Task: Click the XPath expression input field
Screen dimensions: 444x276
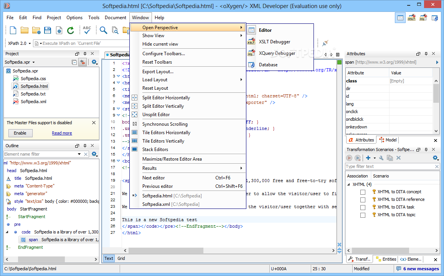Action: tap(82, 44)
